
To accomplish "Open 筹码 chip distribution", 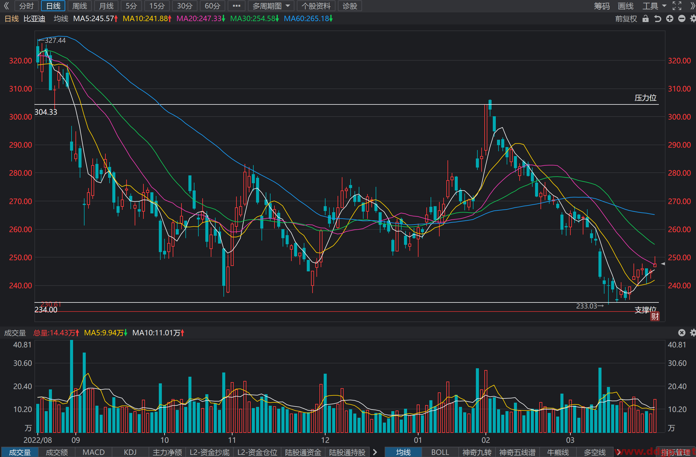I will (x=602, y=6).
